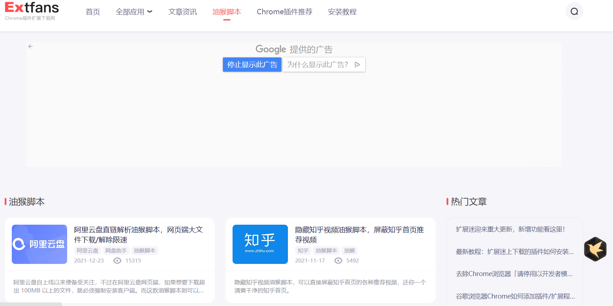Screen dimensions: 613x306
Task: Open hot article 扩展迷迎来重大更新
Action: pos(510,229)
